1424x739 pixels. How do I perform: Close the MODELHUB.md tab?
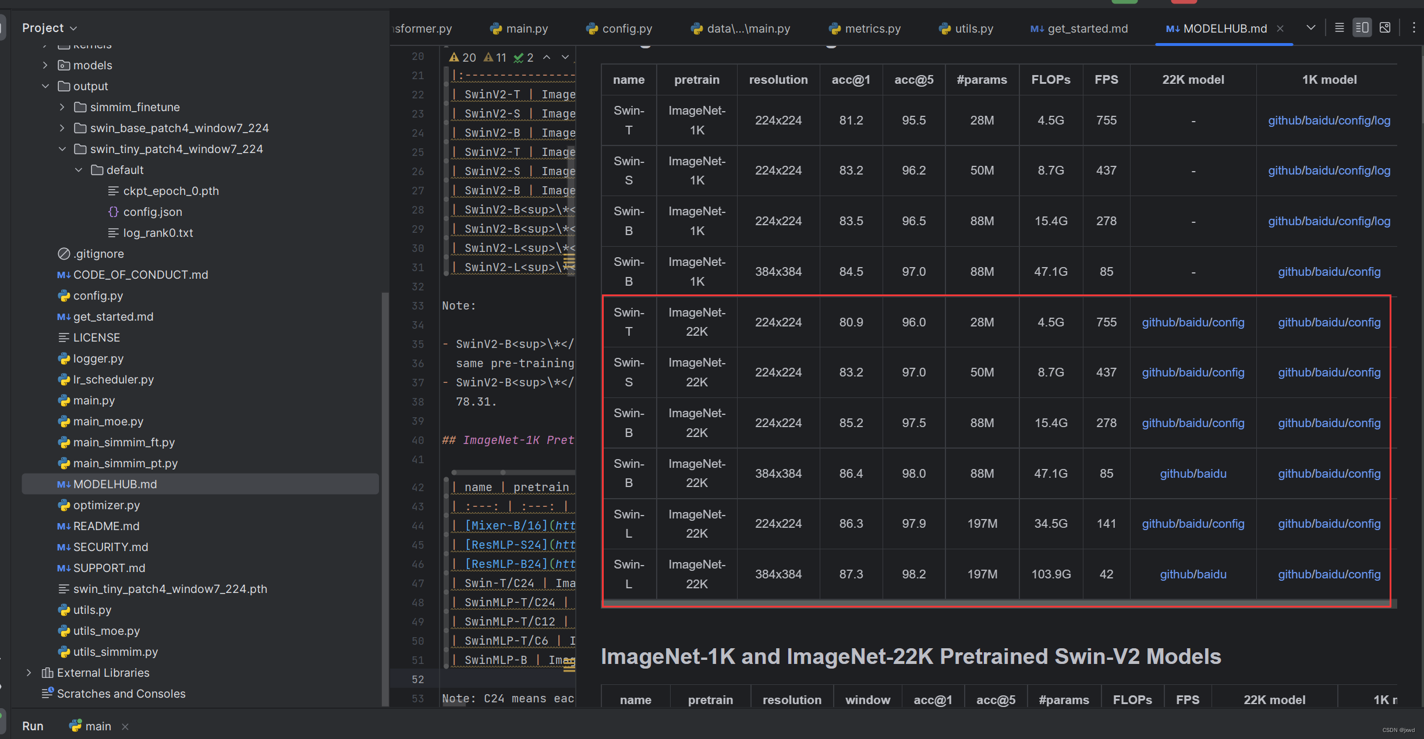click(x=1280, y=29)
